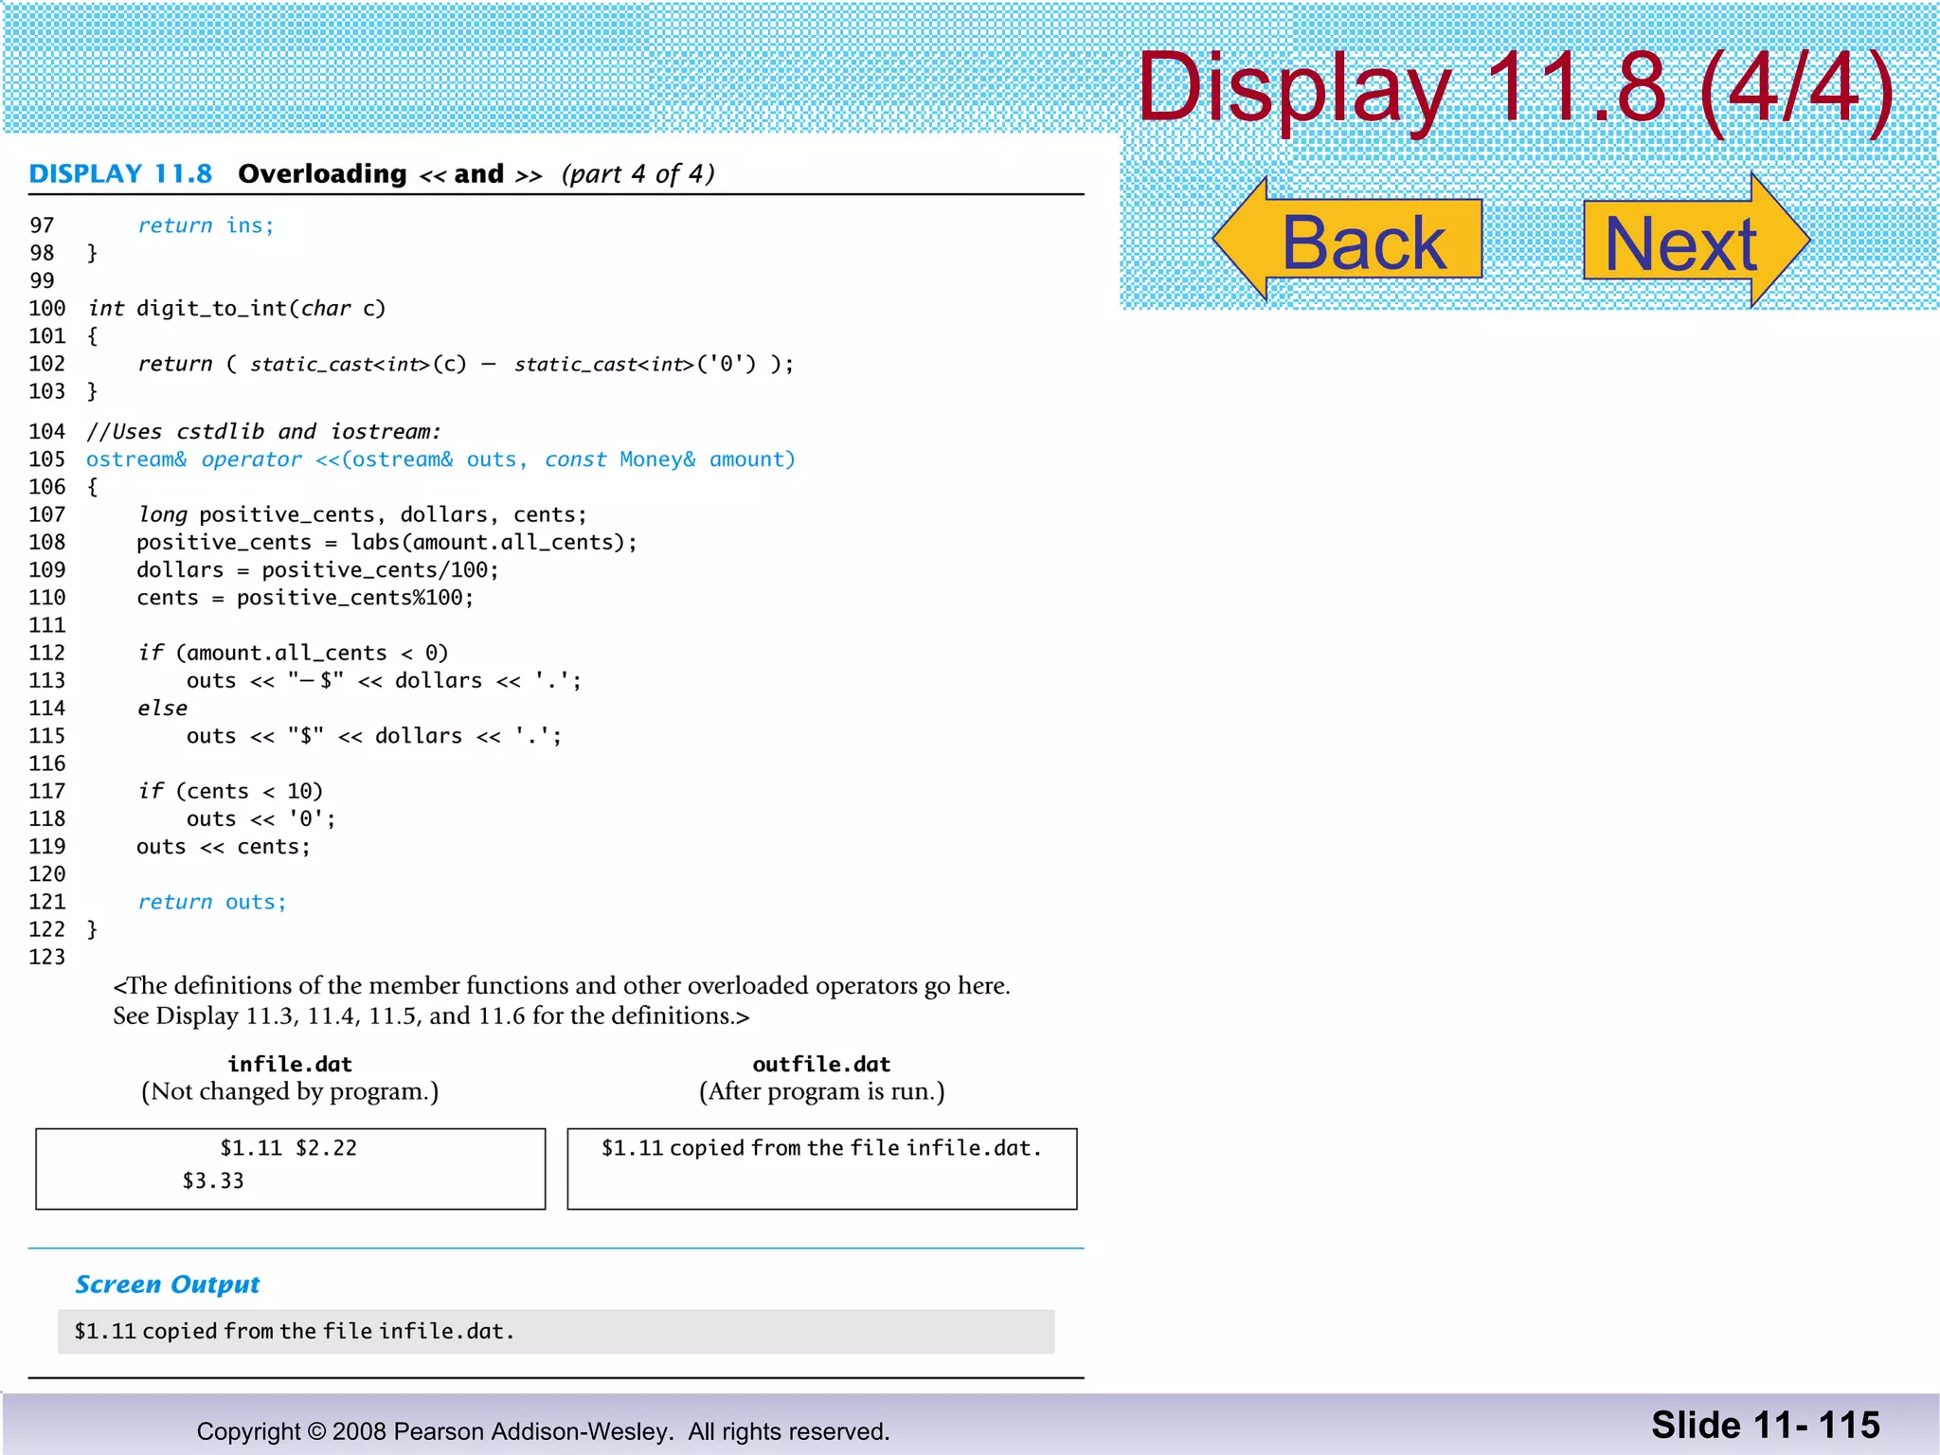1940x1455 pixels.
Task: Click the Back arrow button
Action: pos(1348,240)
